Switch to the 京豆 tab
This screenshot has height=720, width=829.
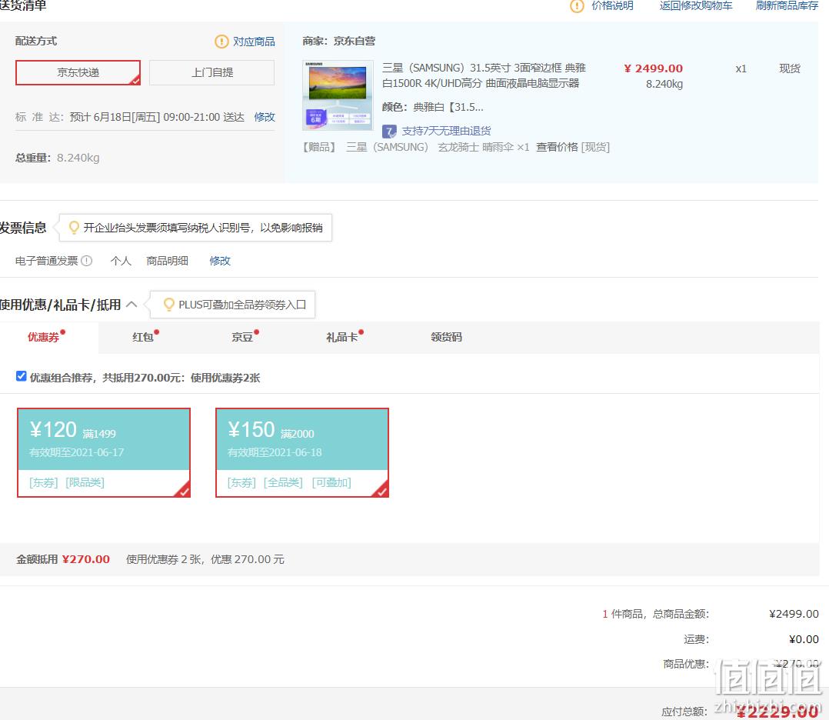(x=242, y=337)
